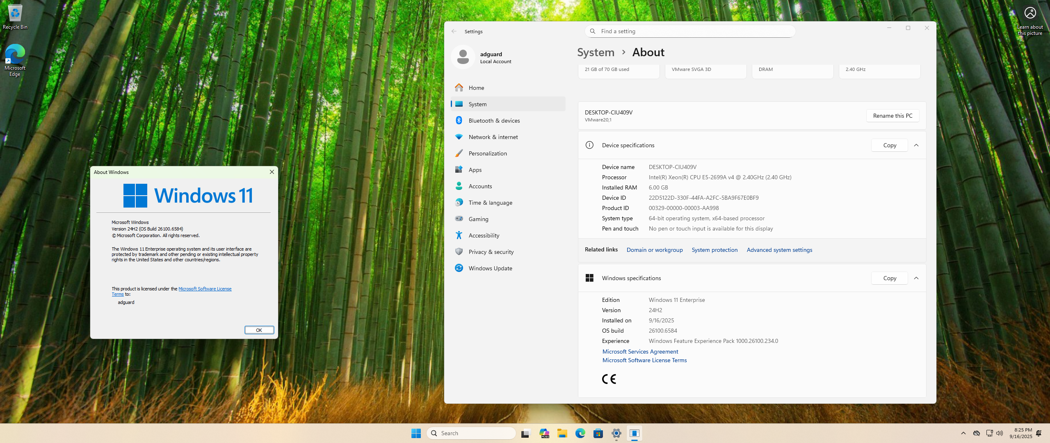Viewport: 1050px width, 443px height.
Task: Open the Start menu from taskbar
Action: tap(416, 433)
